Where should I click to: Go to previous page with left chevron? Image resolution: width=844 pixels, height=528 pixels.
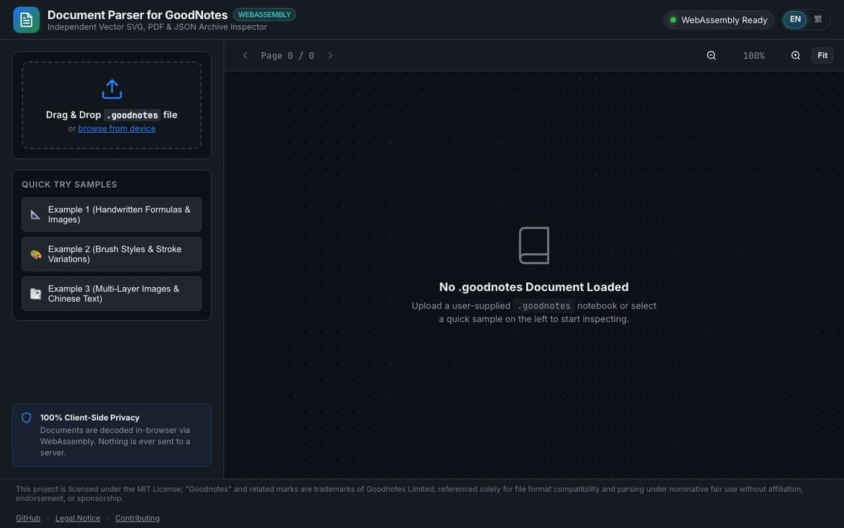pyautogui.click(x=245, y=56)
